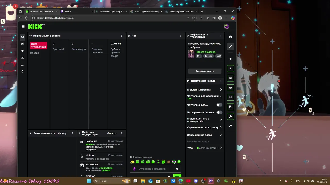Click Фильтр in Лента активности panel
The image size is (330, 185).
pyautogui.click(x=62, y=133)
